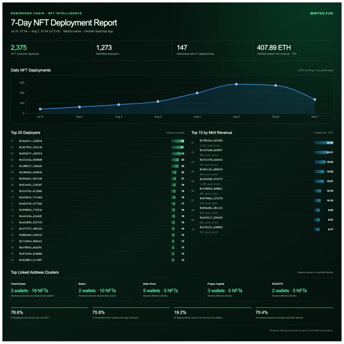The image size is (344, 344).
Task: Click the MINTGO.FUN brand text
Action: click(x=322, y=13)
